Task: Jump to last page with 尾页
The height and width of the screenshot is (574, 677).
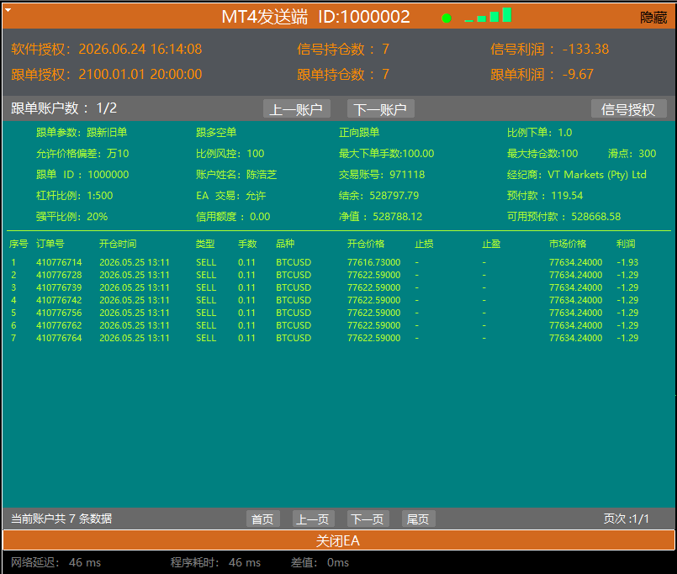Action: pos(418,519)
